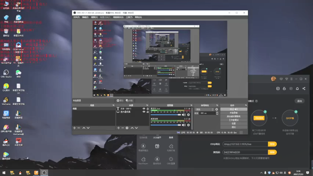Screen dimensions: 313x176
Task: Open the Tools menu in OBS
Action: point(129,17)
